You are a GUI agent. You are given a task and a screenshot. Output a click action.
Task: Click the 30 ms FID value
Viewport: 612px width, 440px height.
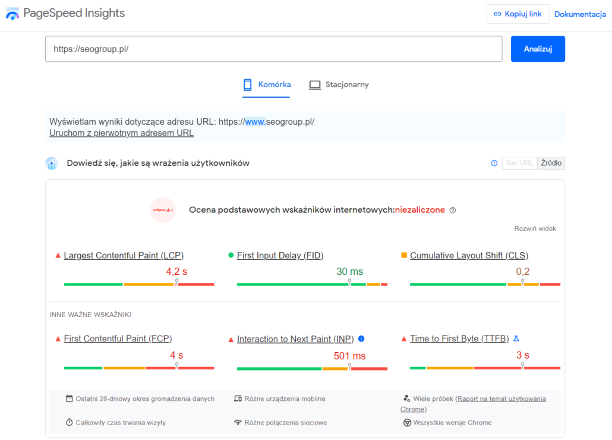(x=350, y=271)
